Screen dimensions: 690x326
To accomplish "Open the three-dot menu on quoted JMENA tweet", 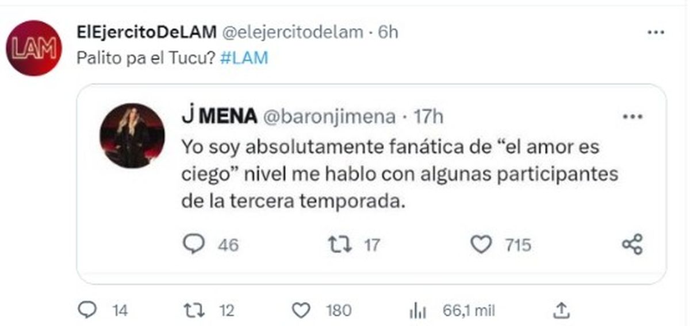I will pos(633,117).
